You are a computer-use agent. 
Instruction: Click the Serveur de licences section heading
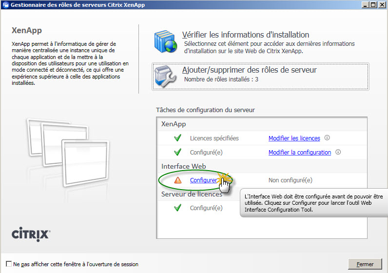pyautogui.click(x=192, y=194)
